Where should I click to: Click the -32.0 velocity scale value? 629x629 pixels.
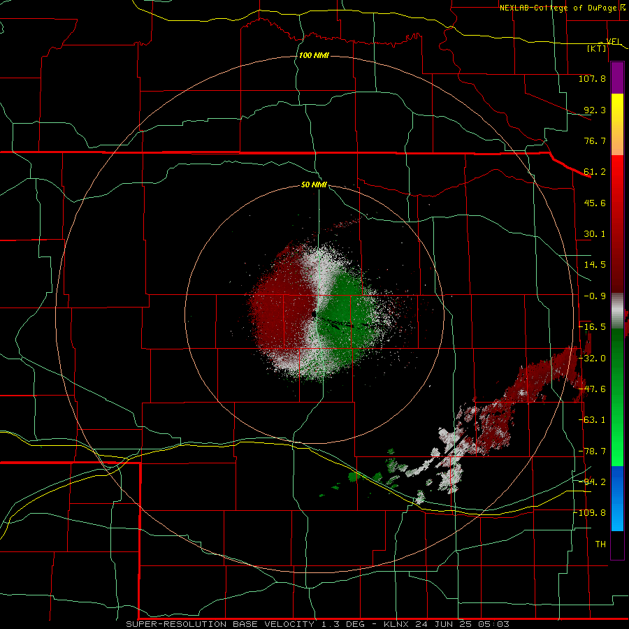(592, 359)
